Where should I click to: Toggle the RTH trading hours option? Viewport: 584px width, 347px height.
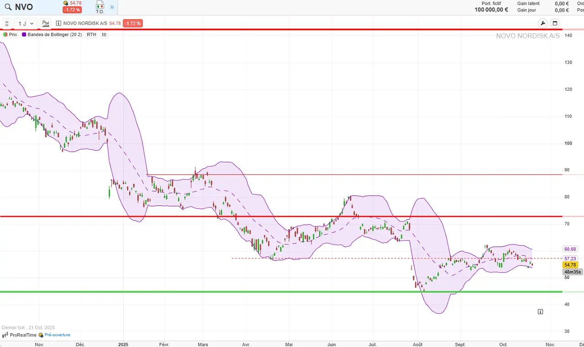(91, 34)
